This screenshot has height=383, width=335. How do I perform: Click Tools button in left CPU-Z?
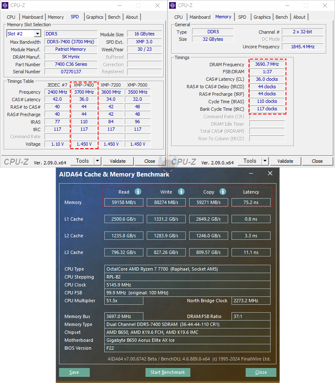(82, 161)
